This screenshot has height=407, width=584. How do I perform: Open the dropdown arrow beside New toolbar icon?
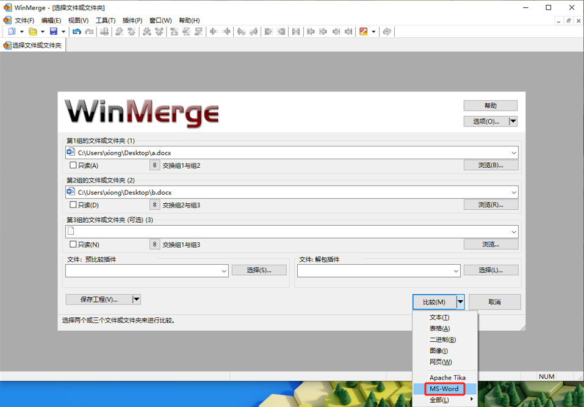coord(21,32)
